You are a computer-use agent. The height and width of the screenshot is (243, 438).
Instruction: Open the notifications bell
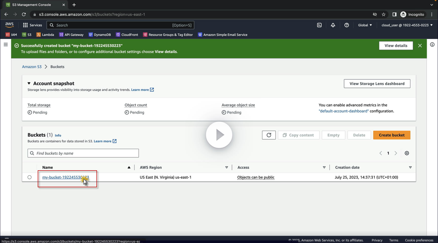pos(333,25)
